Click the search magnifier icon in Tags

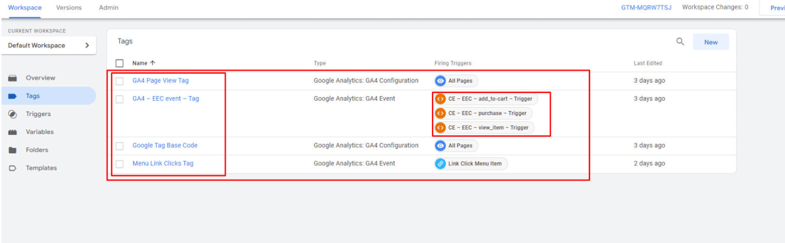click(680, 42)
